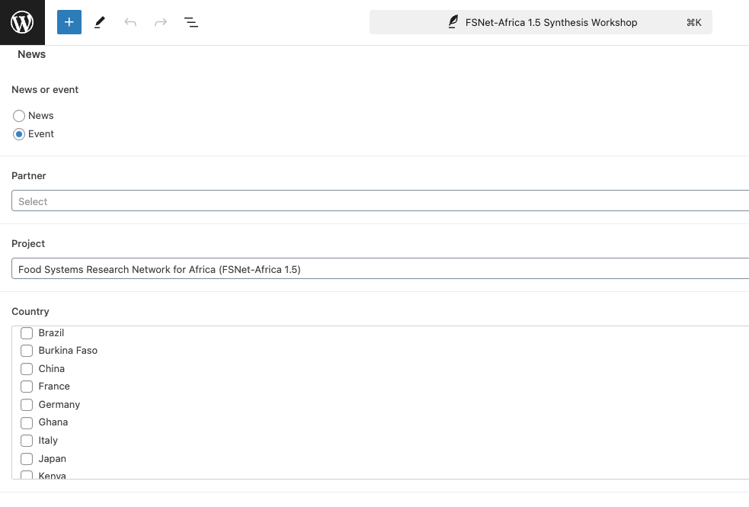Click the Undo arrow icon
Screen dimensions: 749x507
click(130, 22)
